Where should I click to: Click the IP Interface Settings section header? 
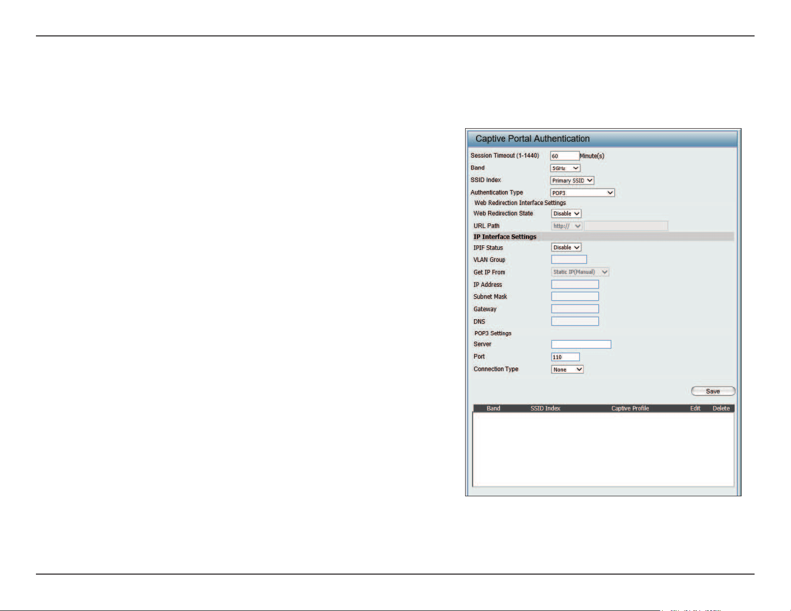505,236
